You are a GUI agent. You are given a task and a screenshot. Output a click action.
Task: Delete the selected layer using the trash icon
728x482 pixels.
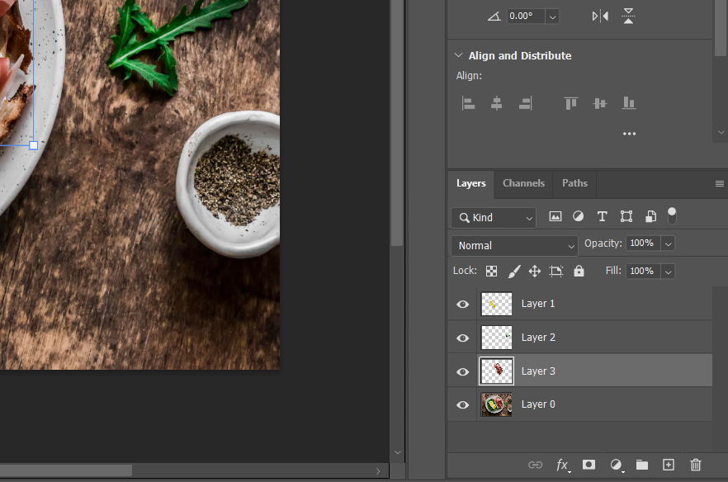point(696,465)
